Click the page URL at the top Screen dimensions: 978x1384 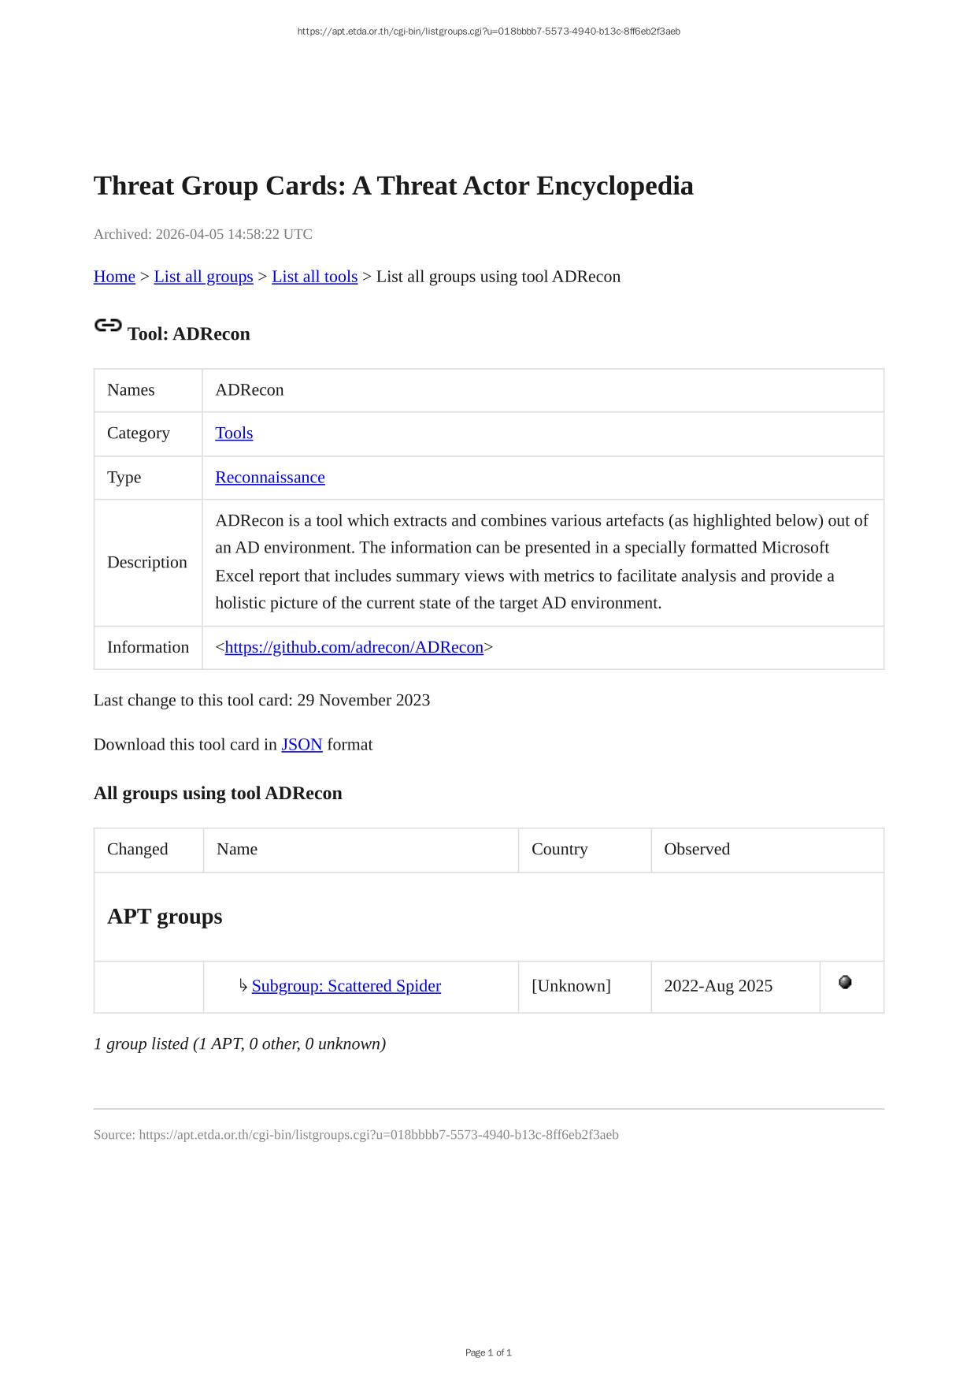(488, 32)
